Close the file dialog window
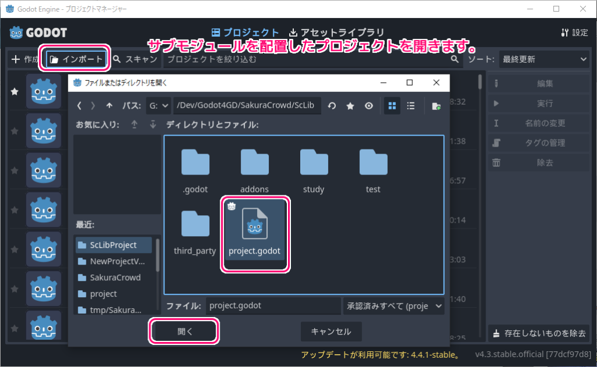 click(436, 83)
